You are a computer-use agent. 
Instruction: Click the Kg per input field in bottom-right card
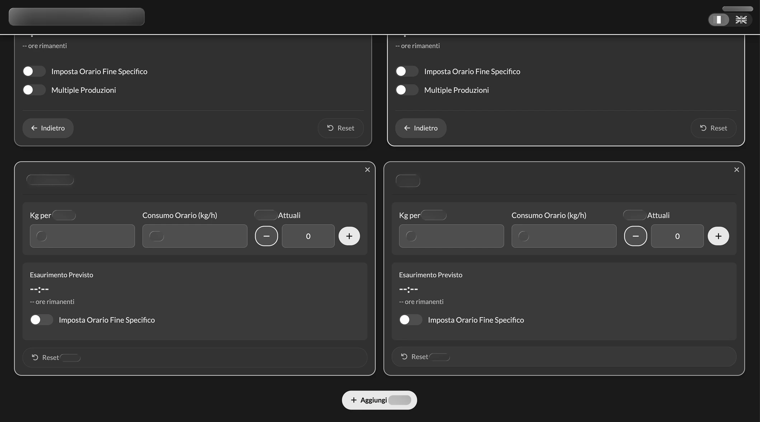point(451,236)
